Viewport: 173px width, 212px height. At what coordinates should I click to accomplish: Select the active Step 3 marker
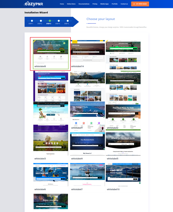[50, 21]
